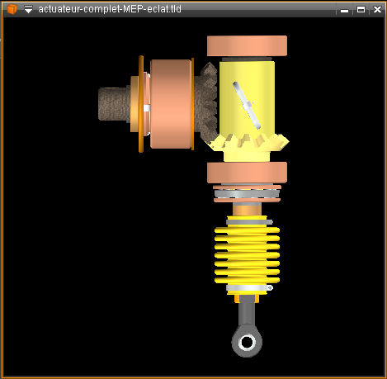
Task: Select the salmon ring below yellow gear
Action: point(247,173)
